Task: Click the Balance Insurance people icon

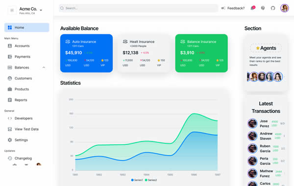Action: click(183, 42)
